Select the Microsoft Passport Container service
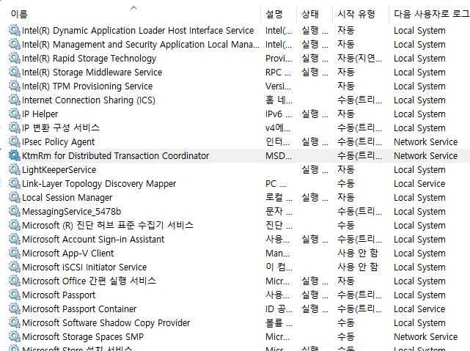This screenshot has width=470, height=351. click(79, 309)
